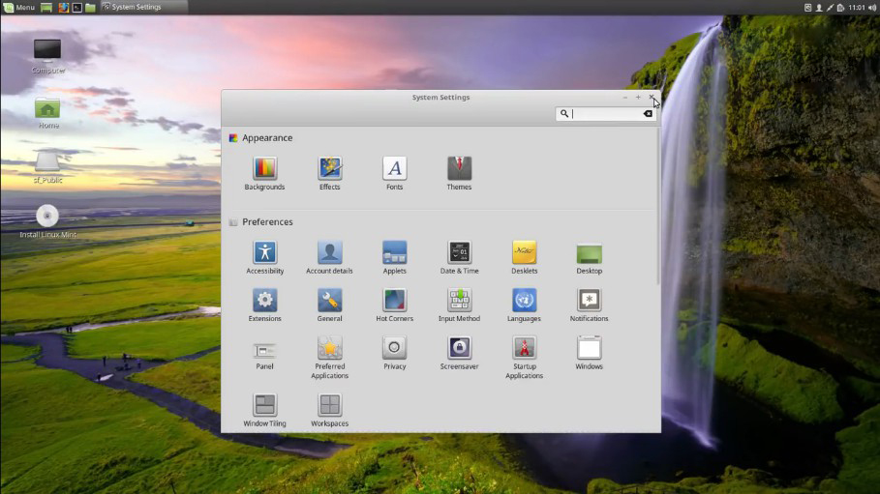Open Notifications settings
The height and width of the screenshot is (494, 880).
(589, 305)
